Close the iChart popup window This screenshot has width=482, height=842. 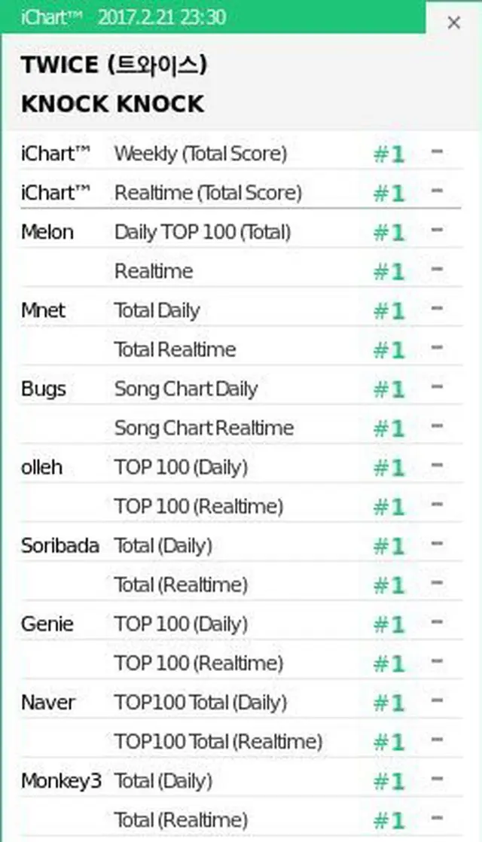[453, 23]
